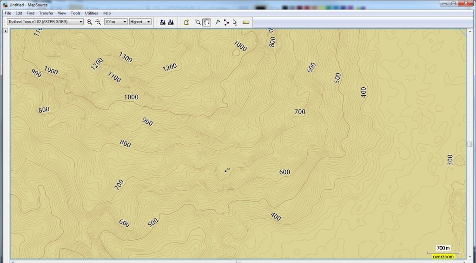Open the Find menu
Screen dimensions: 476x263
point(30,13)
